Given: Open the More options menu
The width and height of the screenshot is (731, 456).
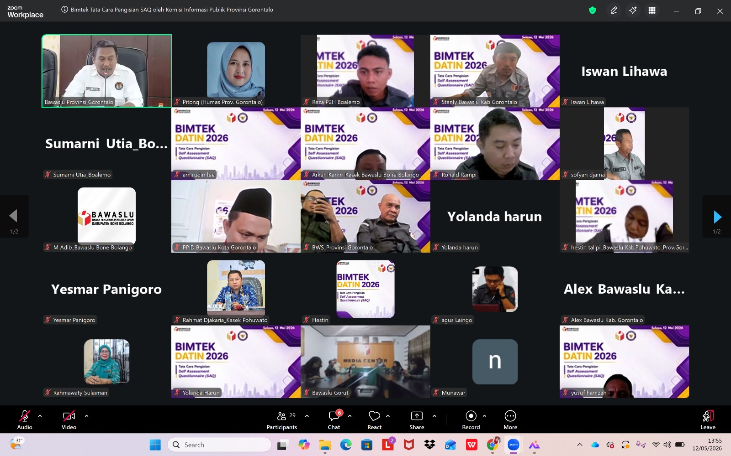Looking at the screenshot, I should [x=510, y=420].
